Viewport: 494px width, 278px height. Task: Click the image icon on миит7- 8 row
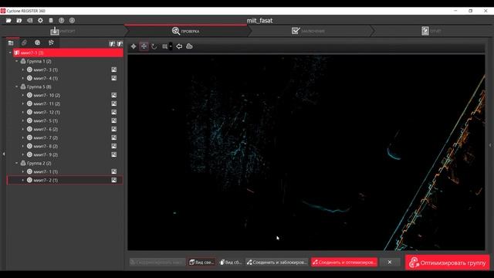[x=114, y=146]
